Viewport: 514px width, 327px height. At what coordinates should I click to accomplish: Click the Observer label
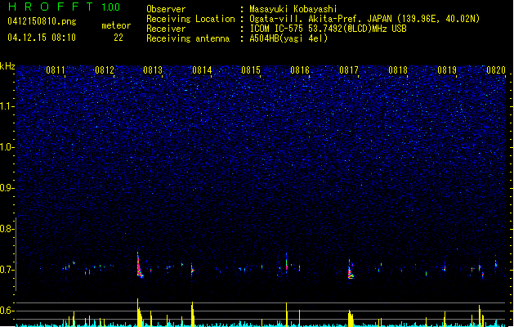pyautogui.click(x=166, y=9)
